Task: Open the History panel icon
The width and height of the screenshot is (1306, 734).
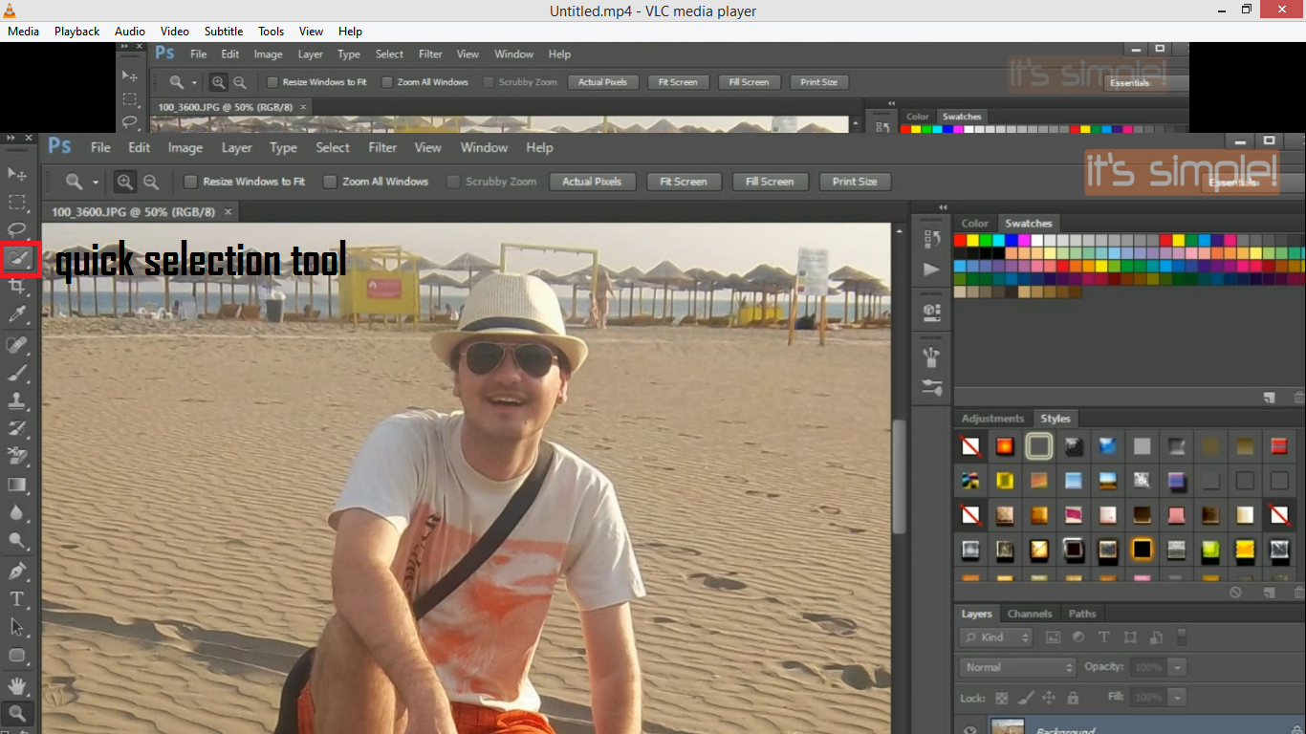Action: coord(931,239)
